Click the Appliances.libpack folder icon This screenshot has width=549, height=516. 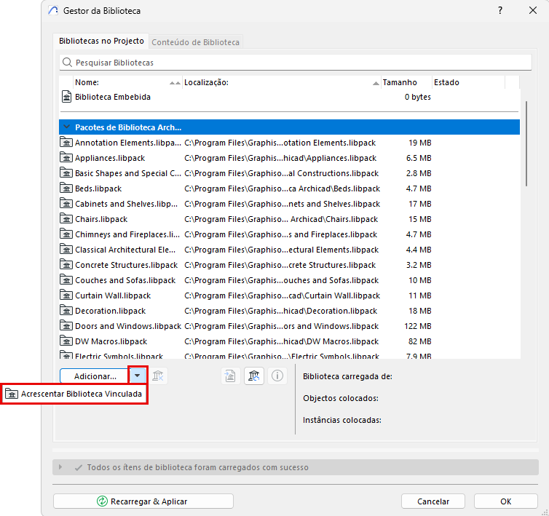pyautogui.click(x=66, y=158)
